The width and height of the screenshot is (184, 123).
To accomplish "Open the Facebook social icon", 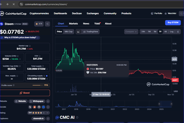I will [43, 107].
